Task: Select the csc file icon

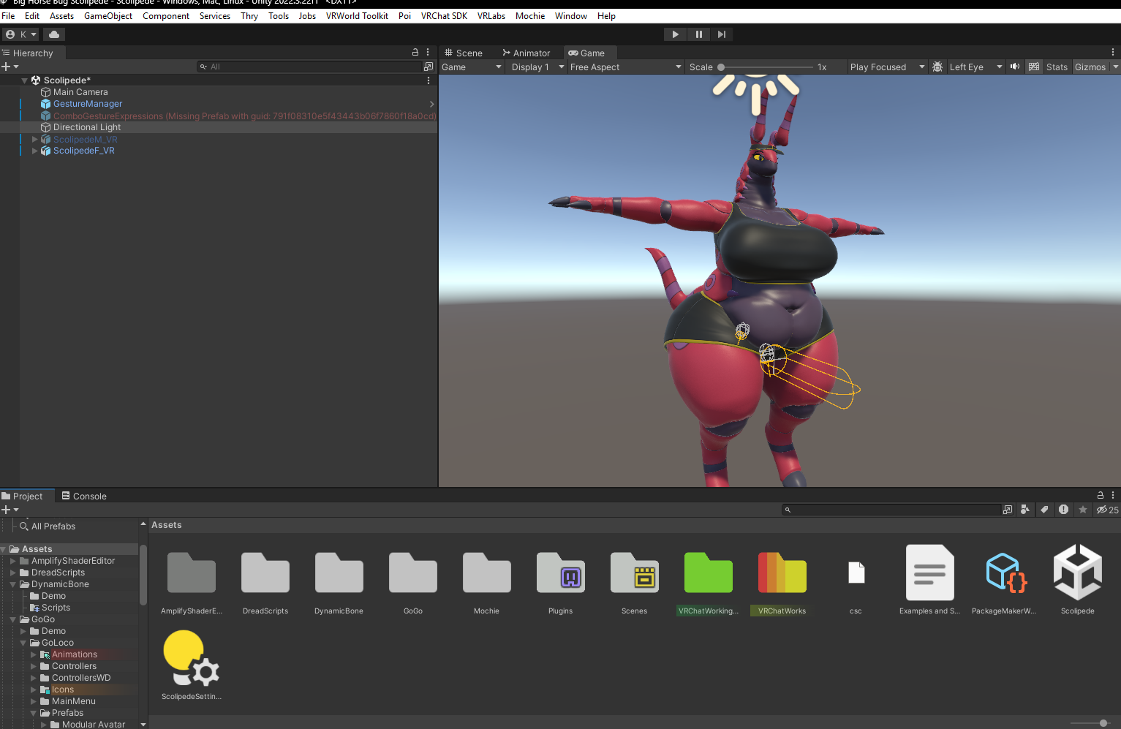Action: pos(856,573)
